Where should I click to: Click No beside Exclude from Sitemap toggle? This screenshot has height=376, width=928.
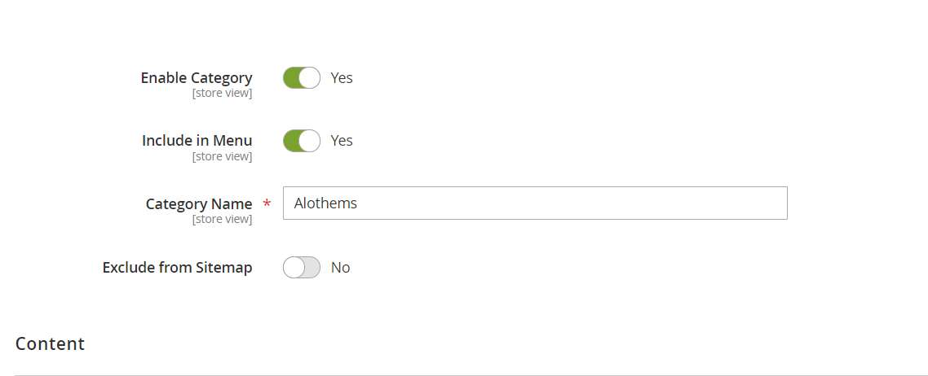click(x=340, y=268)
